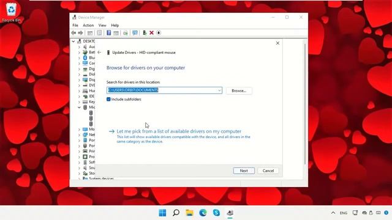Select the Keyboards category in device tree

(x=89, y=101)
